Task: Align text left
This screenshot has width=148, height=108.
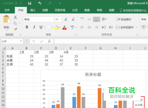Action: [82, 27]
